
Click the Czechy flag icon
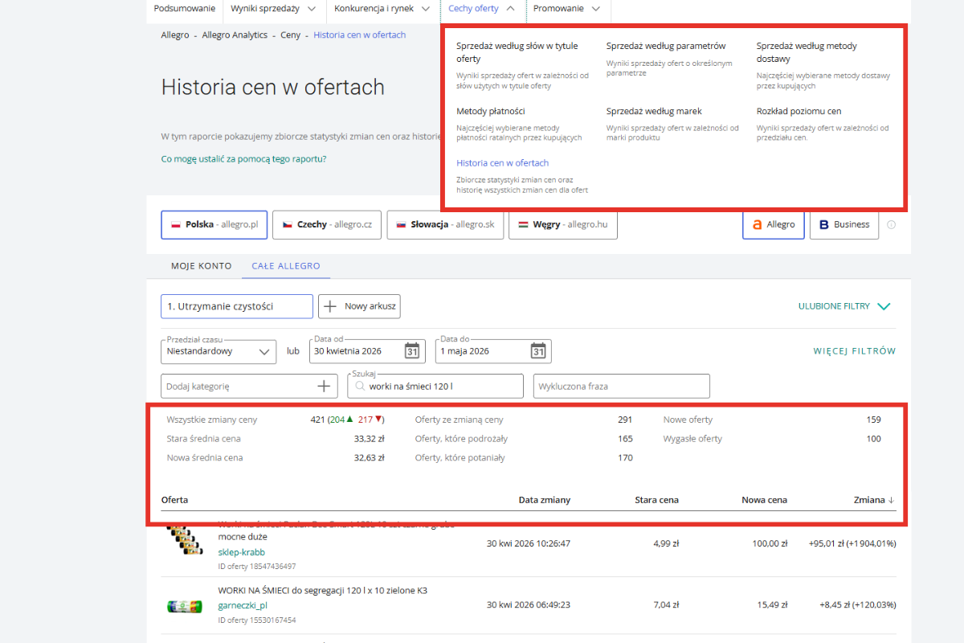pos(287,225)
